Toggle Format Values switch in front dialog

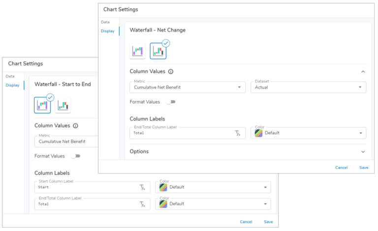point(171,102)
